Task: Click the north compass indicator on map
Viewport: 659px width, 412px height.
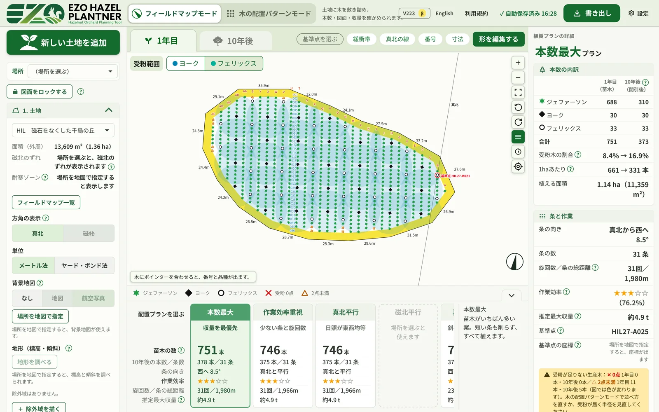Action: click(514, 262)
